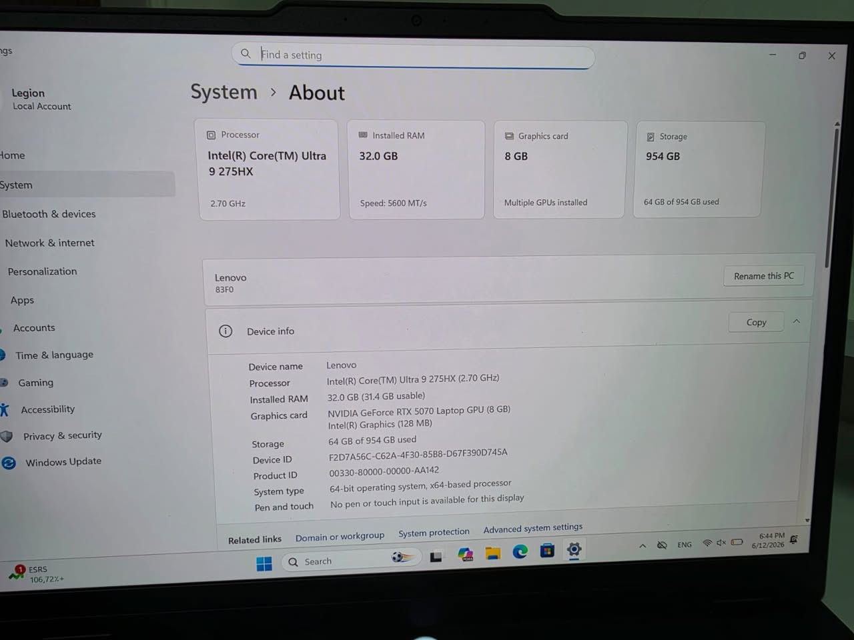This screenshot has height=640, width=854.
Task: Select the 64 GB of 954 GB used row
Action: (372, 441)
